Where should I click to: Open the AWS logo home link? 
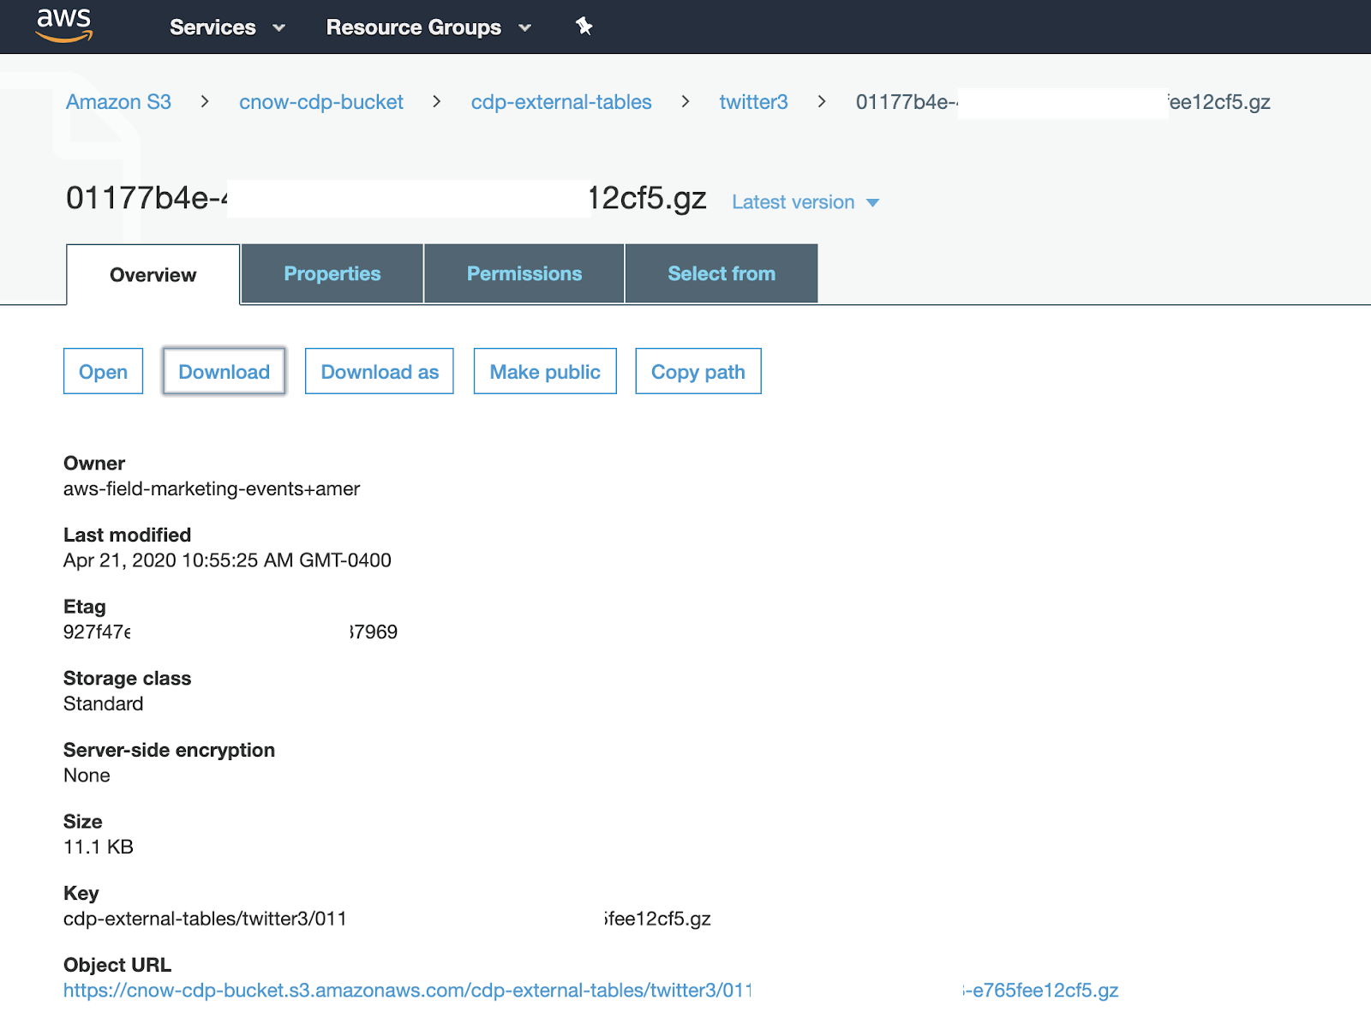click(64, 26)
